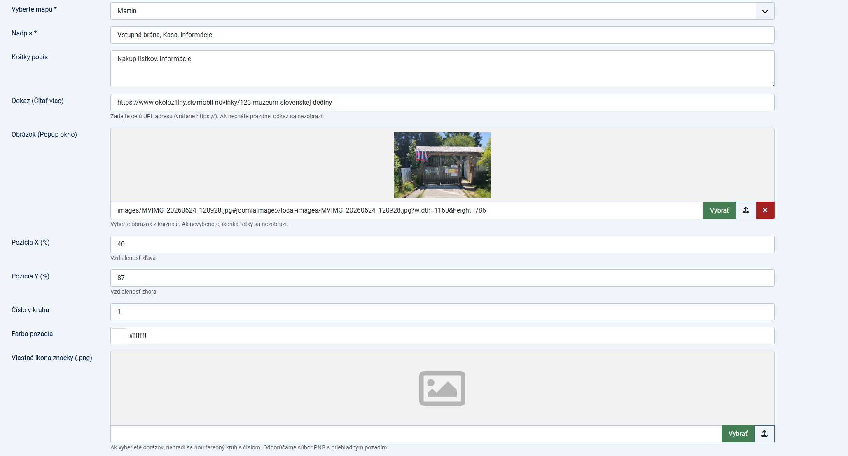848x456 pixels.
Task: Click into the Krátky popis textarea
Action: pyautogui.click(x=442, y=69)
